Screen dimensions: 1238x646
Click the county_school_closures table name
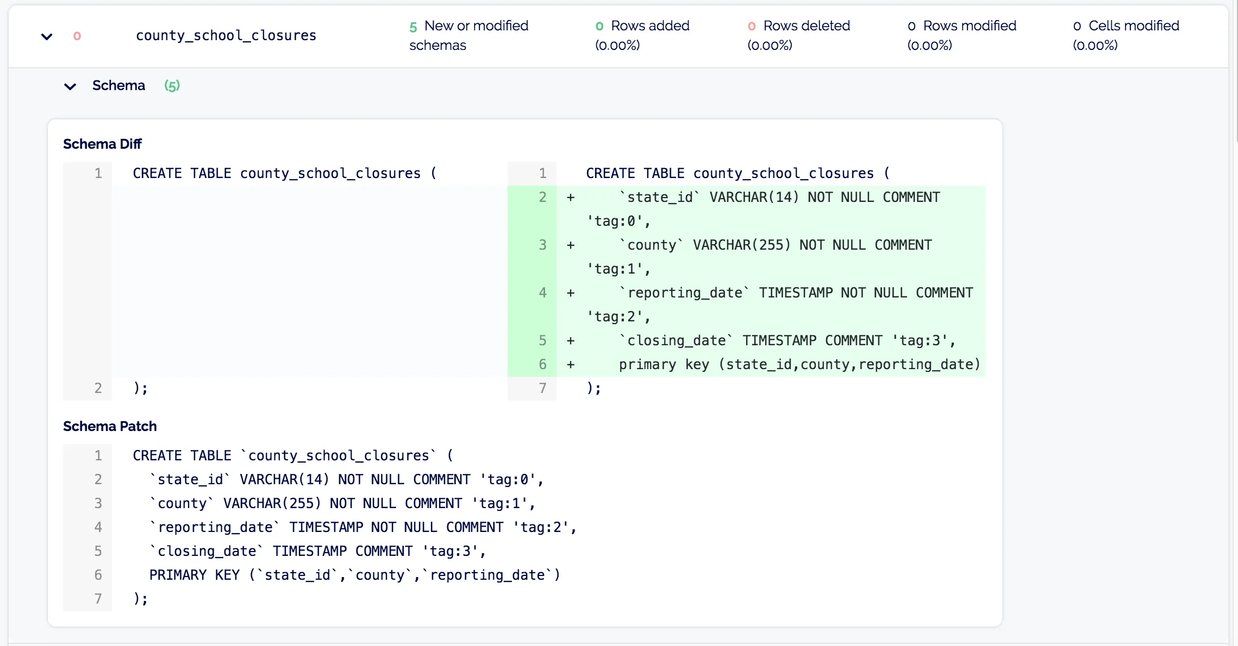coord(226,36)
